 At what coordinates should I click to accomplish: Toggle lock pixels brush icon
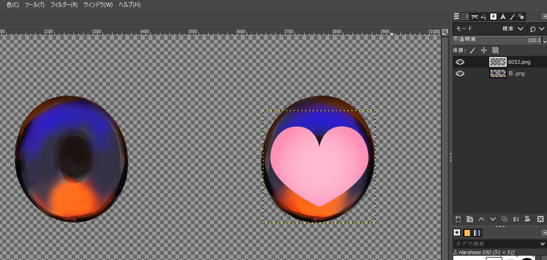click(x=472, y=50)
